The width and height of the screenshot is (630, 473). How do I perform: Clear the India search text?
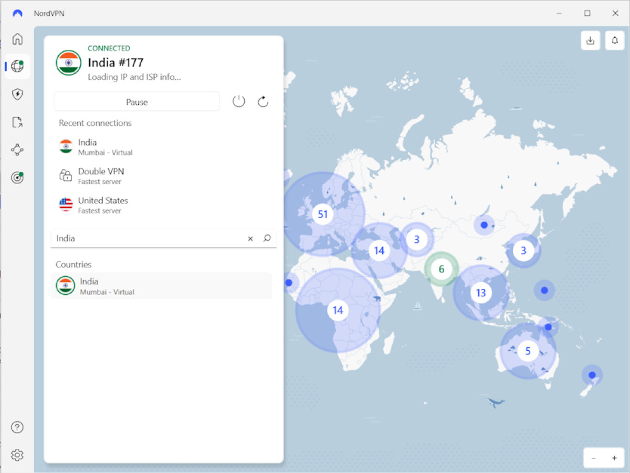click(x=250, y=239)
